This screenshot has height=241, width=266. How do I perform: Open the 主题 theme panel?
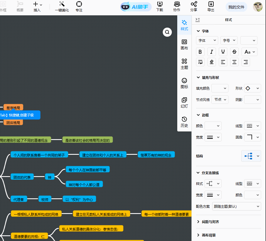184,64
